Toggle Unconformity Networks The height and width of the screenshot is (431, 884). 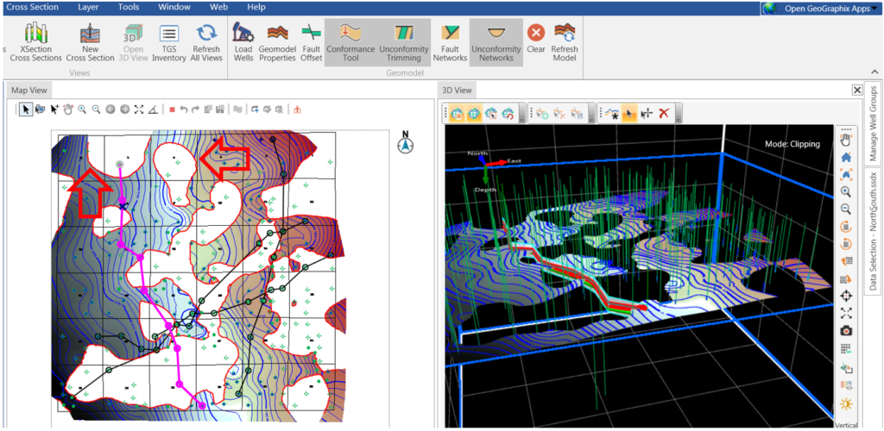point(496,42)
